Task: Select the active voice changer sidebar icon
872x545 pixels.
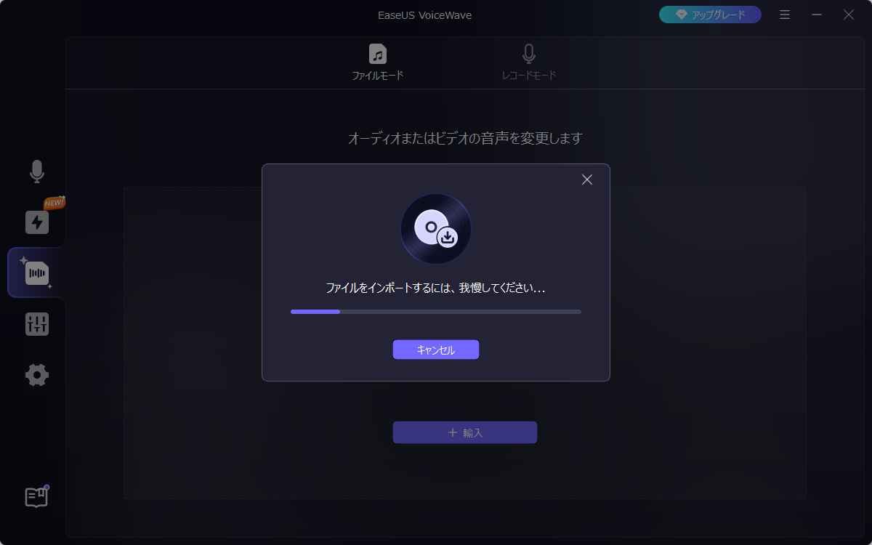Action: click(36, 272)
